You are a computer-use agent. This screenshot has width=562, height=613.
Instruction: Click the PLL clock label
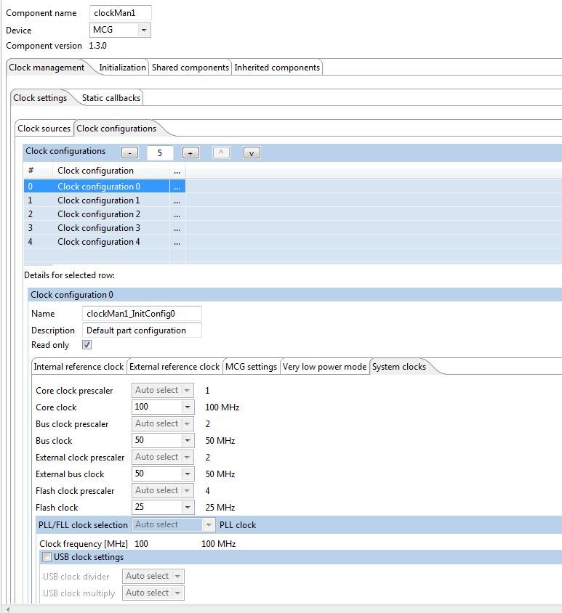[x=238, y=525]
